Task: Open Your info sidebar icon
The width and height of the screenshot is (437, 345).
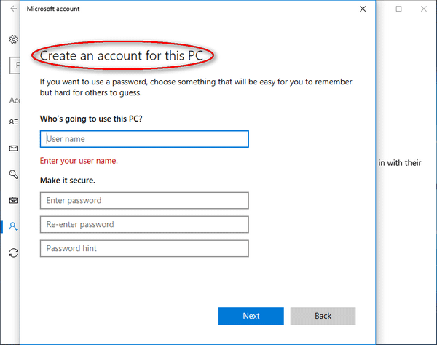Action: tap(13, 122)
